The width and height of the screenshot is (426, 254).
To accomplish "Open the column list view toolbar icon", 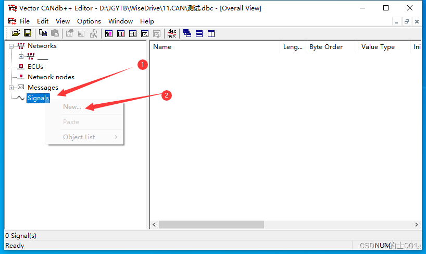I will [121, 33].
